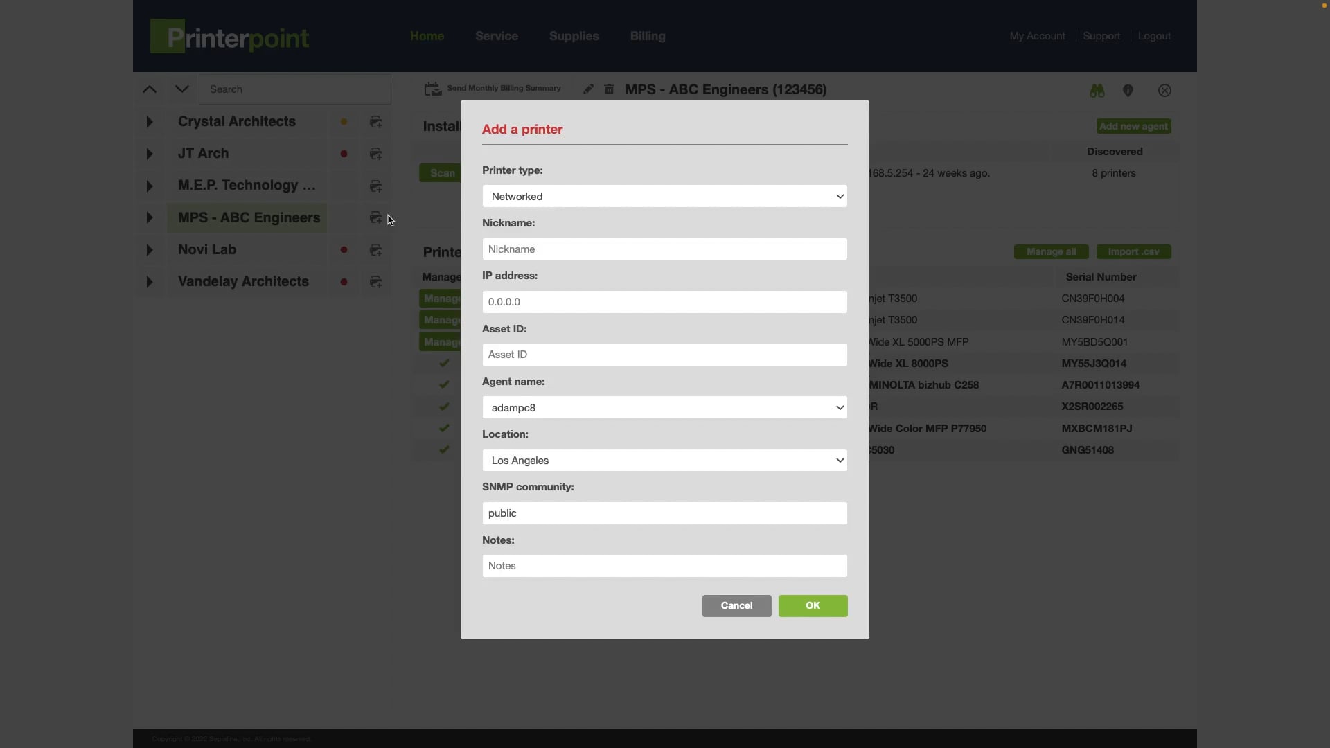Click the red status dot beside JT Arch
This screenshot has height=748, width=1330.
pyautogui.click(x=344, y=154)
